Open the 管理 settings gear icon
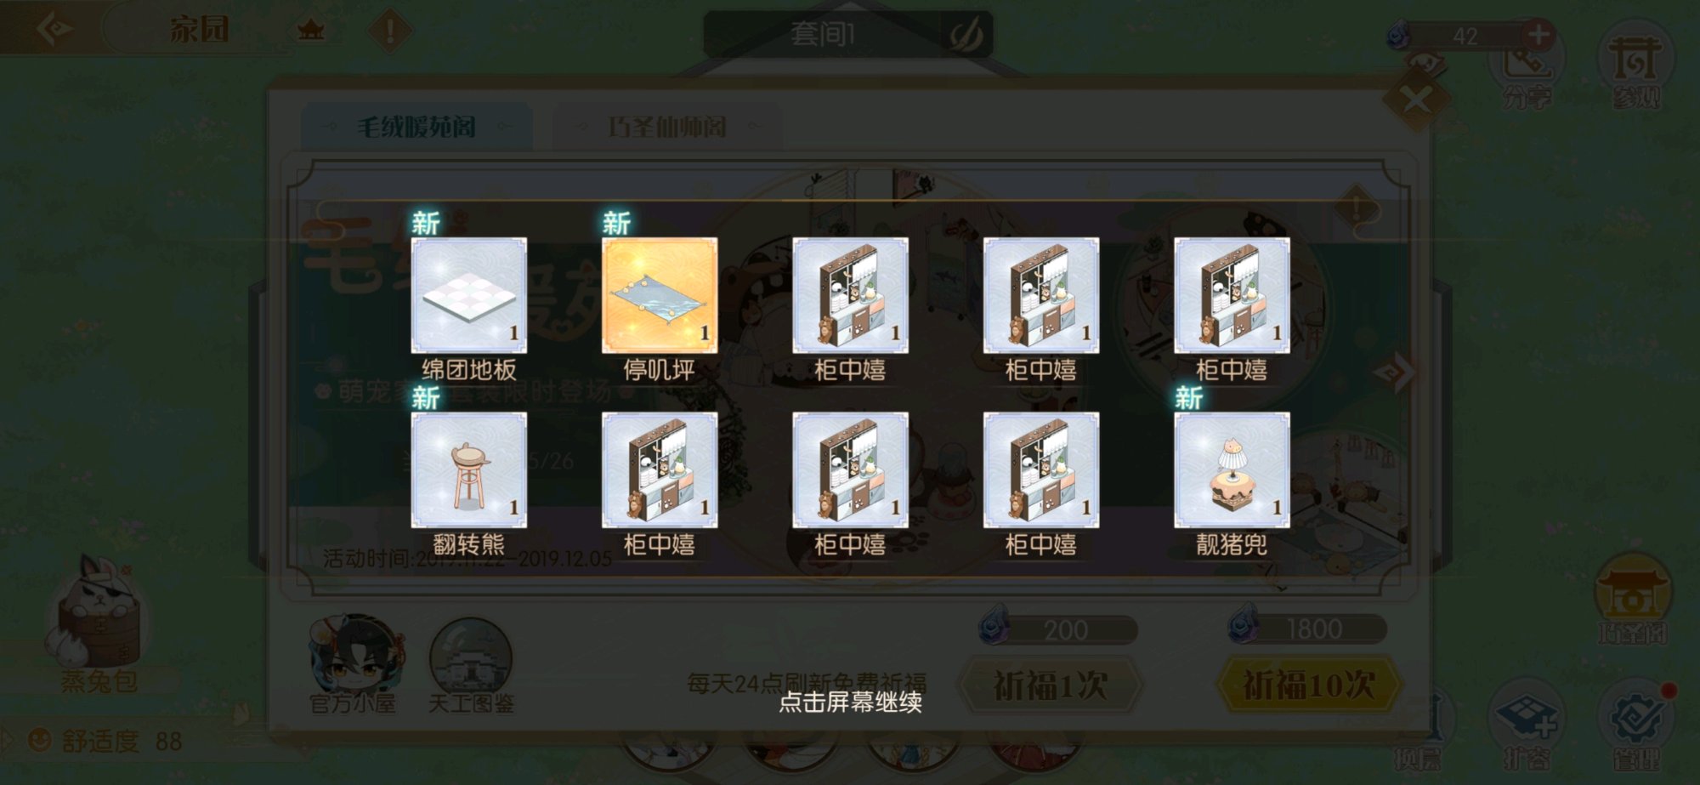1700x785 pixels. pyautogui.click(x=1636, y=725)
